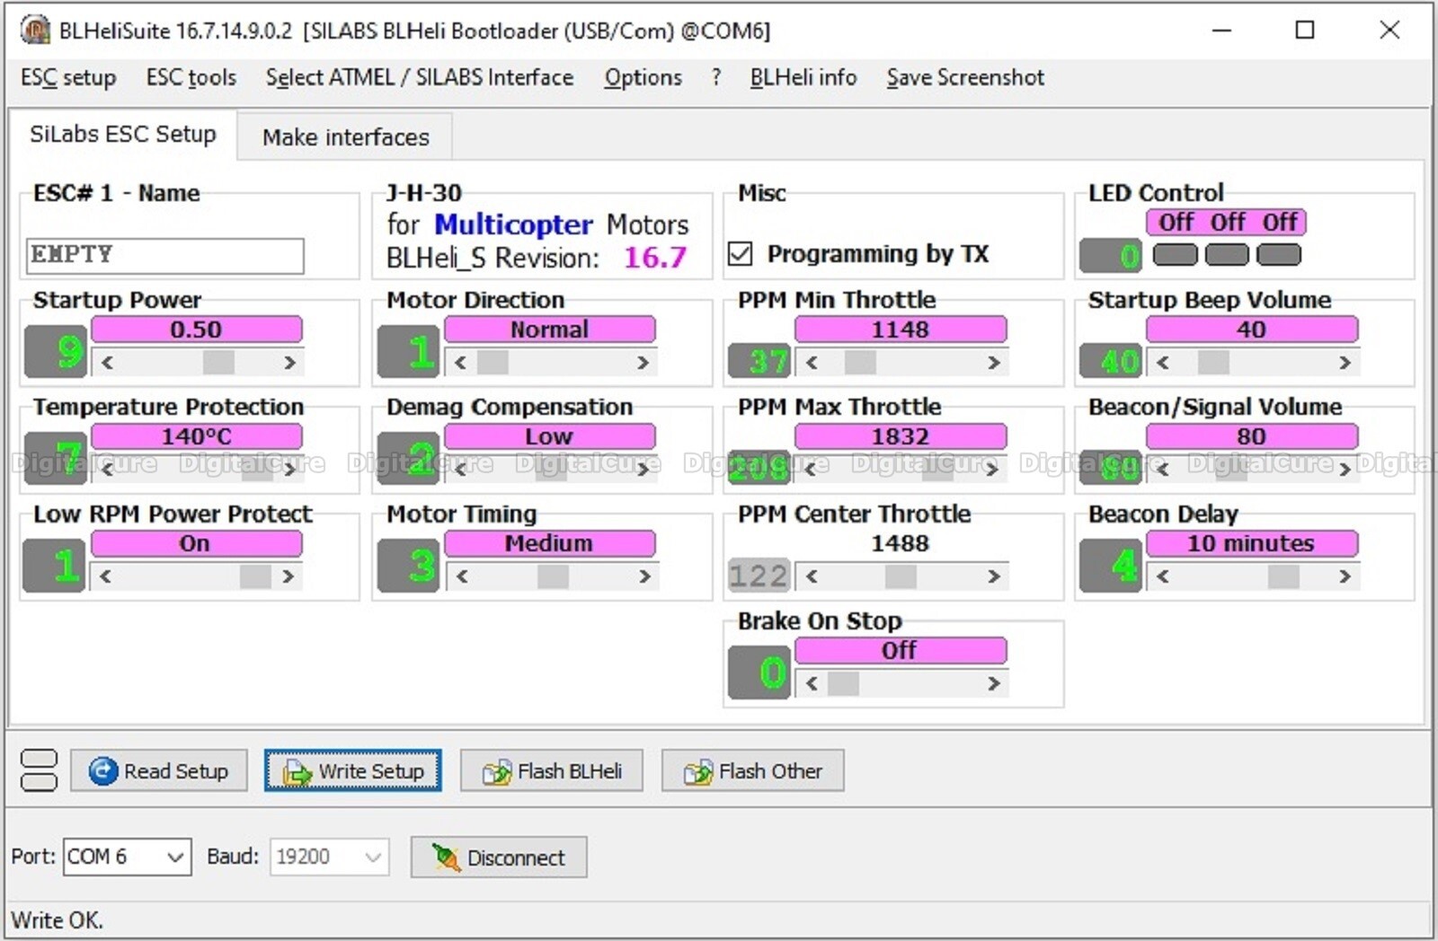The image size is (1438, 941).
Task: Decrease Startup Beep Volume with left arrow
Action: [1163, 363]
